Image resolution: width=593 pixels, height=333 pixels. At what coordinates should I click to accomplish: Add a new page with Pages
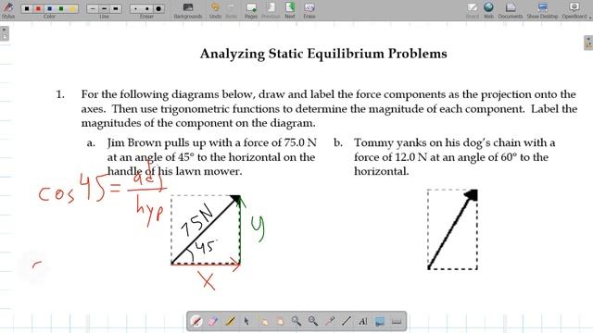tap(251, 10)
